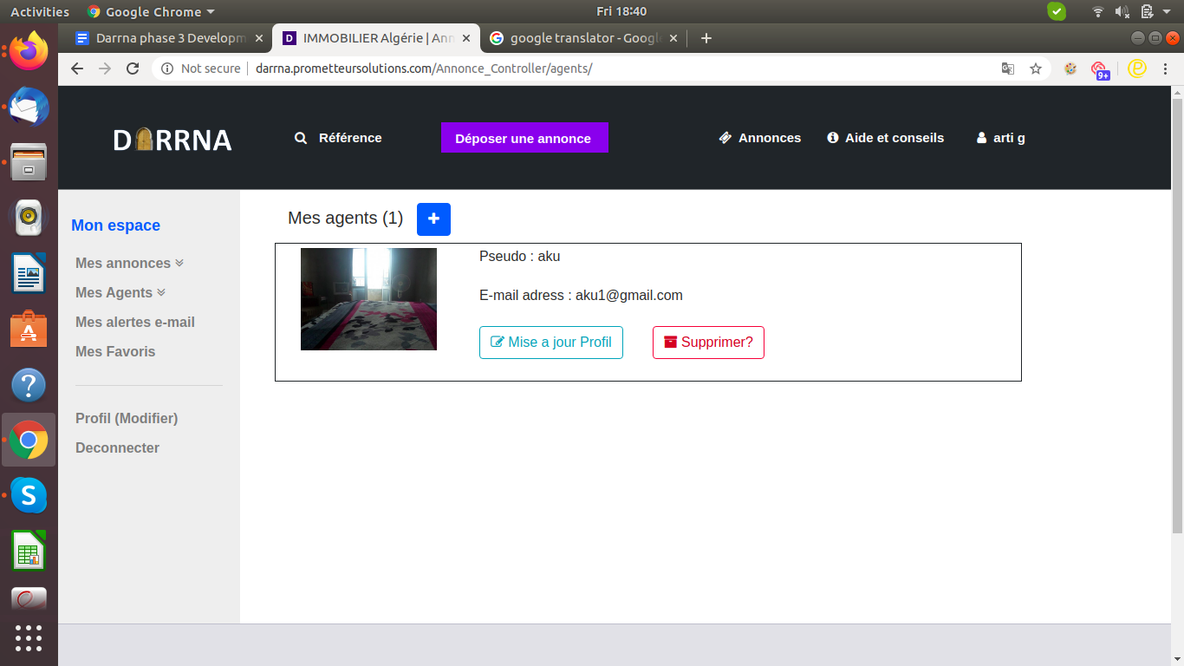The height and width of the screenshot is (666, 1184).
Task: Open the Google Chrome app menu dropdown
Action: point(152,11)
